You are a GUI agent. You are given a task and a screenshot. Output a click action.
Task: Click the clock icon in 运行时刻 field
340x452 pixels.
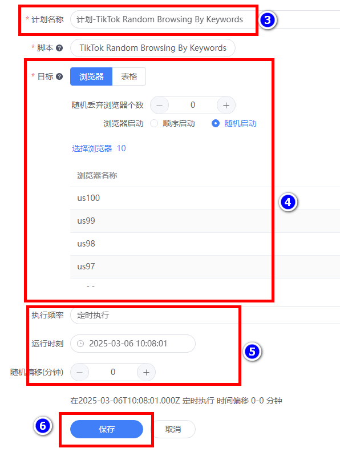pyautogui.click(x=80, y=344)
